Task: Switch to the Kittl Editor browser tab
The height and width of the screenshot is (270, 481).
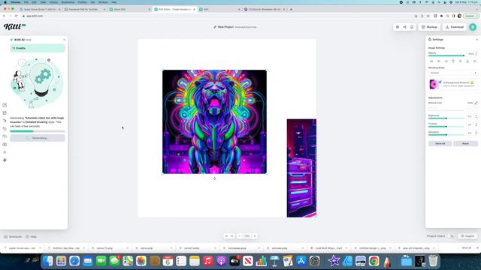Action: click(175, 10)
